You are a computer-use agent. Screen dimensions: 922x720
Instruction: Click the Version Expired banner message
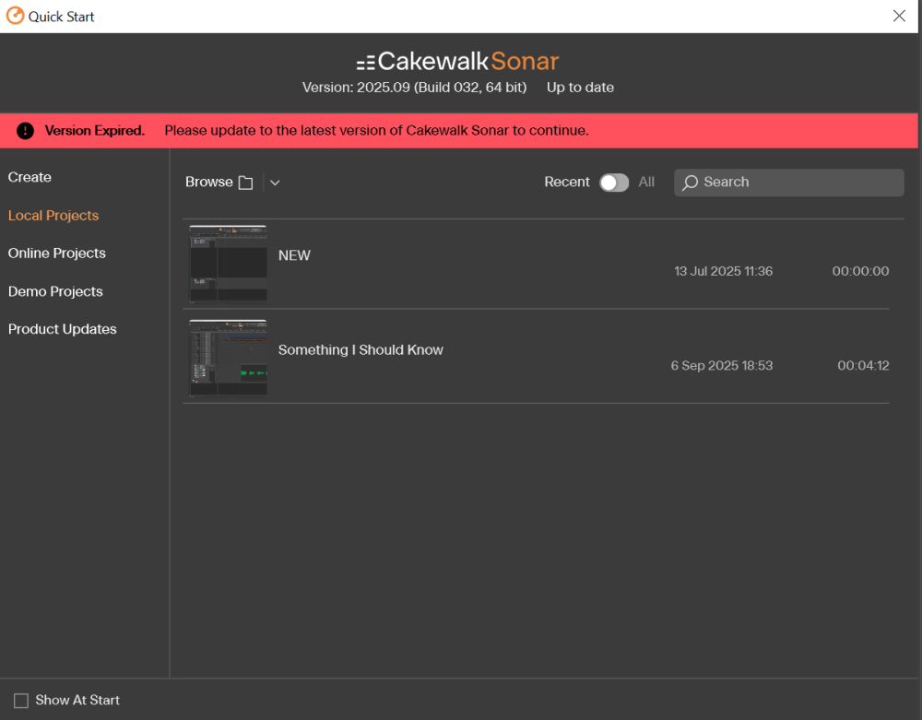(x=376, y=131)
